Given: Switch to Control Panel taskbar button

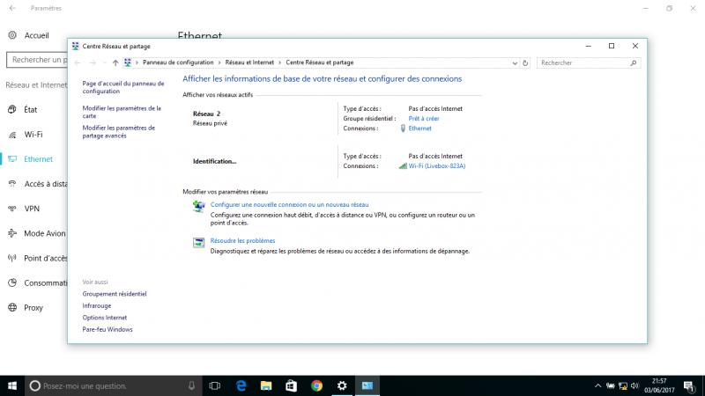Looking at the screenshot, I should pyautogui.click(x=367, y=385).
